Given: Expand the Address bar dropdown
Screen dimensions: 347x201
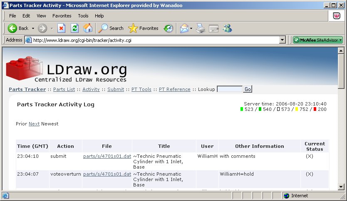Looking at the screenshot, I should pos(282,40).
